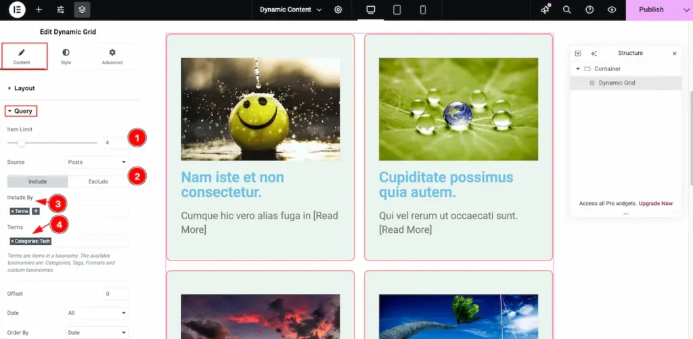Click the Publish button
This screenshot has width=693, height=339.
(x=651, y=9)
